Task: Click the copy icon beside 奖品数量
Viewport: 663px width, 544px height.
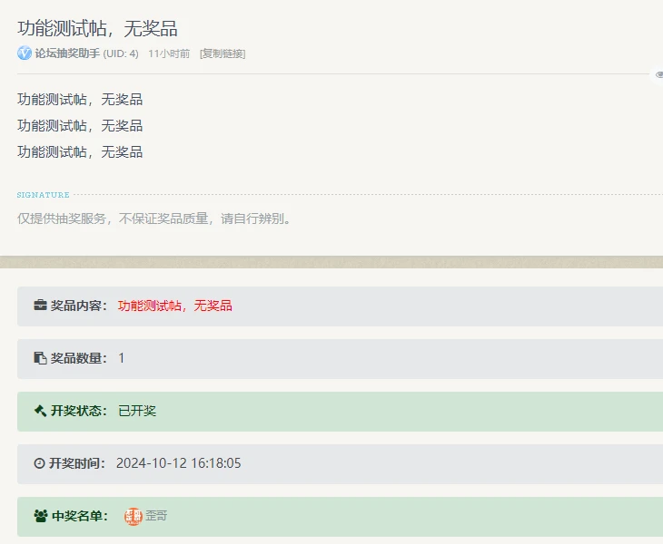Action: (x=40, y=358)
